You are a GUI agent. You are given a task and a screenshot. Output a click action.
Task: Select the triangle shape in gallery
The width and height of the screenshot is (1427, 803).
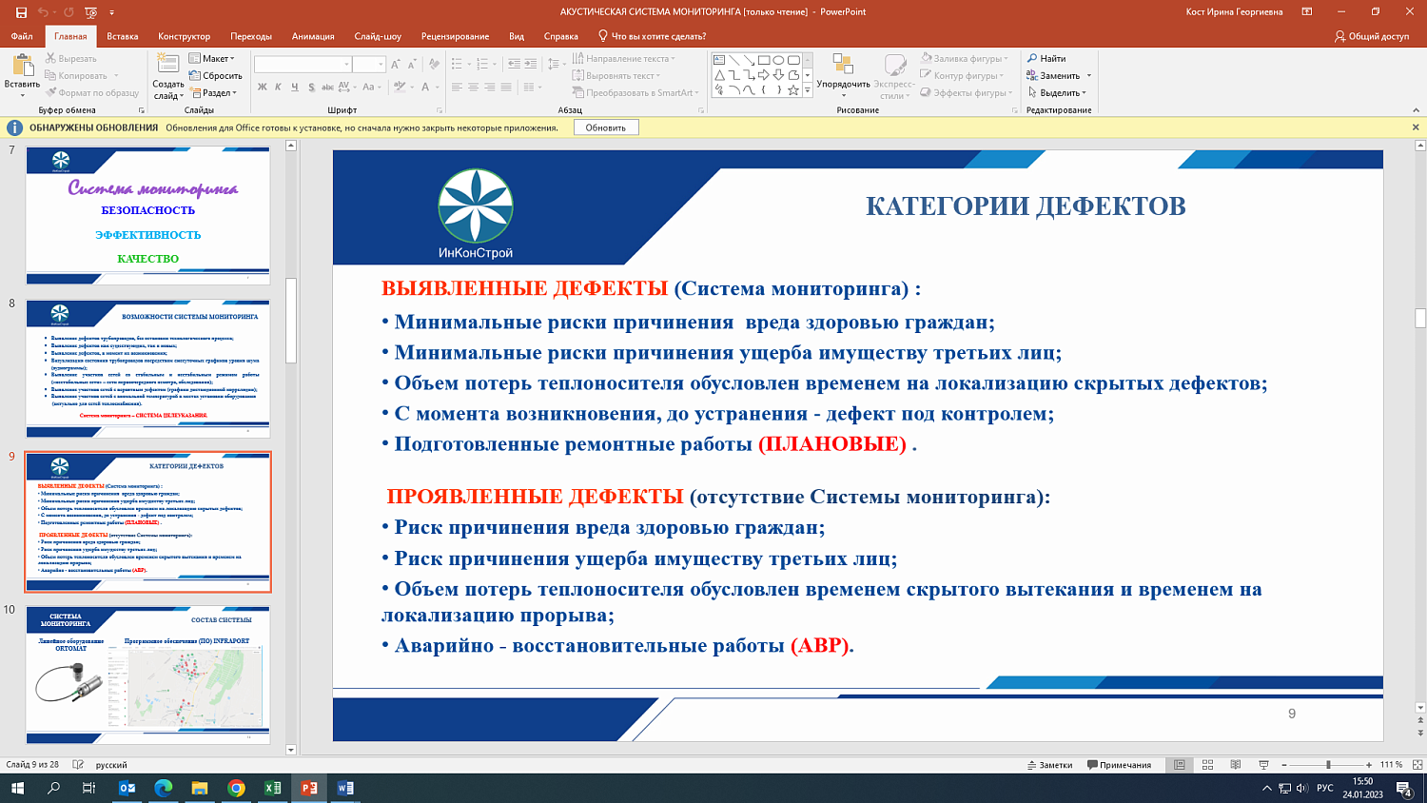(x=719, y=75)
